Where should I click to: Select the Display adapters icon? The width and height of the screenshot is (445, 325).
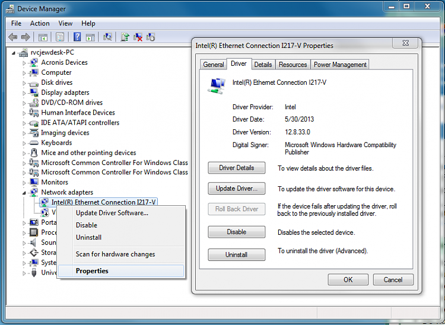(x=34, y=93)
